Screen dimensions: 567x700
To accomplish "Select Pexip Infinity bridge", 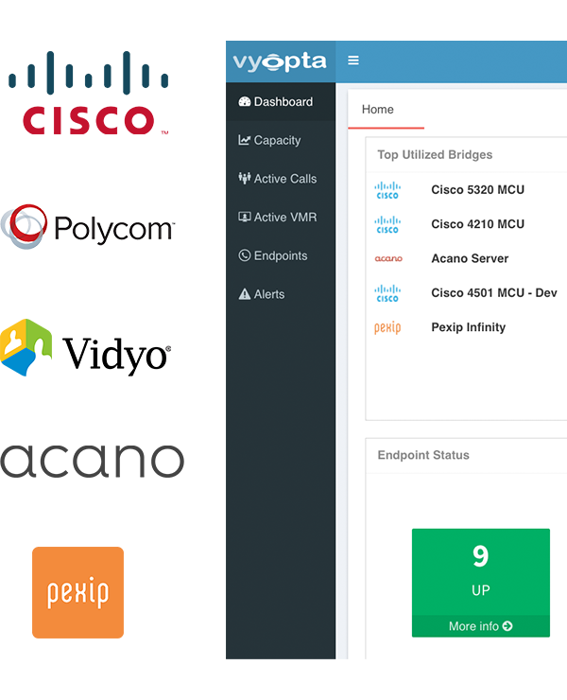I will (x=469, y=327).
